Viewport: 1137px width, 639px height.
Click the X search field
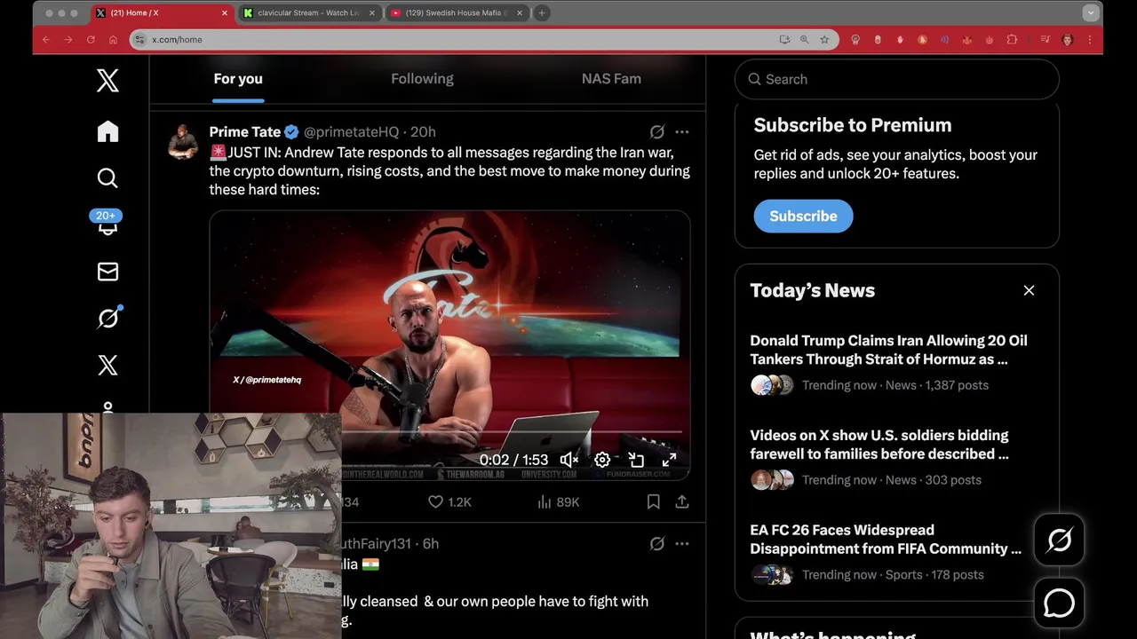[x=897, y=79]
